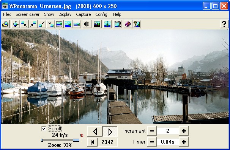
Task: Click the WPanorama title bar app icon
Action: coord(5,6)
